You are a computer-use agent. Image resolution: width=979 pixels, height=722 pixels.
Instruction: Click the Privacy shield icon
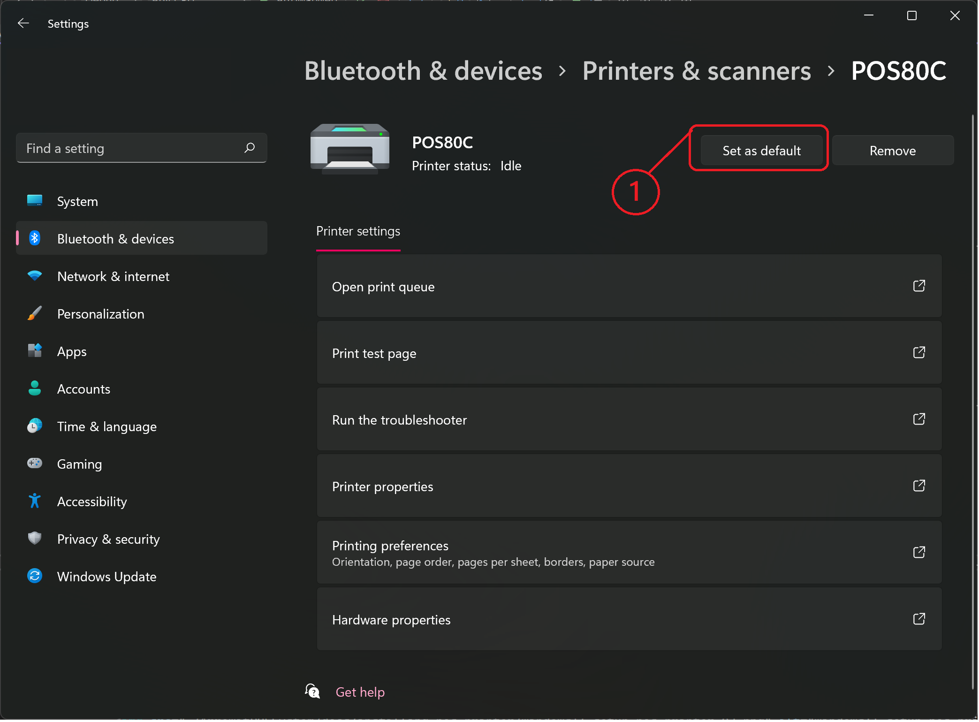[x=35, y=539]
